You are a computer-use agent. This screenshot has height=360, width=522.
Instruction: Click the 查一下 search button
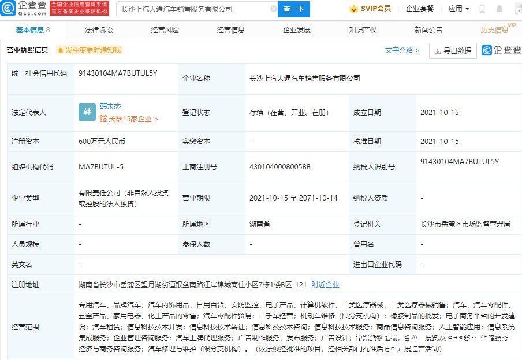click(294, 9)
